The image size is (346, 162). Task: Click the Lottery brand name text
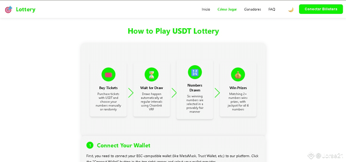(x=26, y=9)
